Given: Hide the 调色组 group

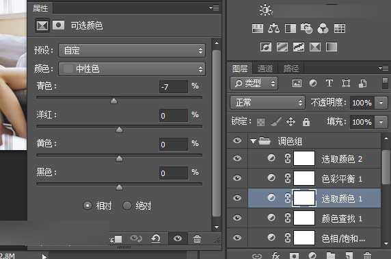Looking at the screenshot, I should pos(237,140).
